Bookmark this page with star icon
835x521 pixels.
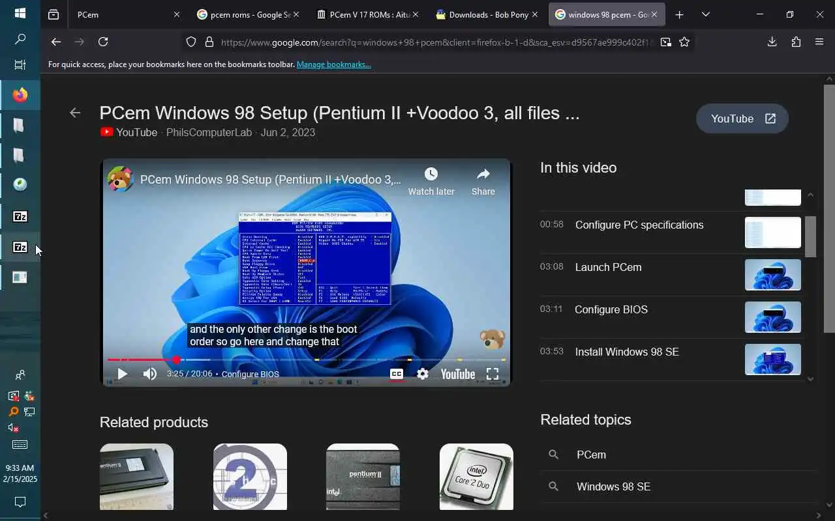pyautogui.click(x=684, y=42)
